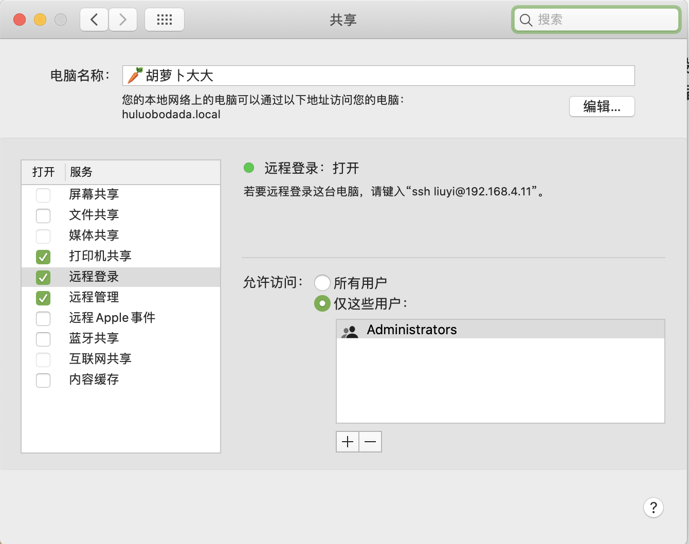This screenshot has width=689, height=544.
Task: Select the 仅这些用户 radio option
Action: 322,303
